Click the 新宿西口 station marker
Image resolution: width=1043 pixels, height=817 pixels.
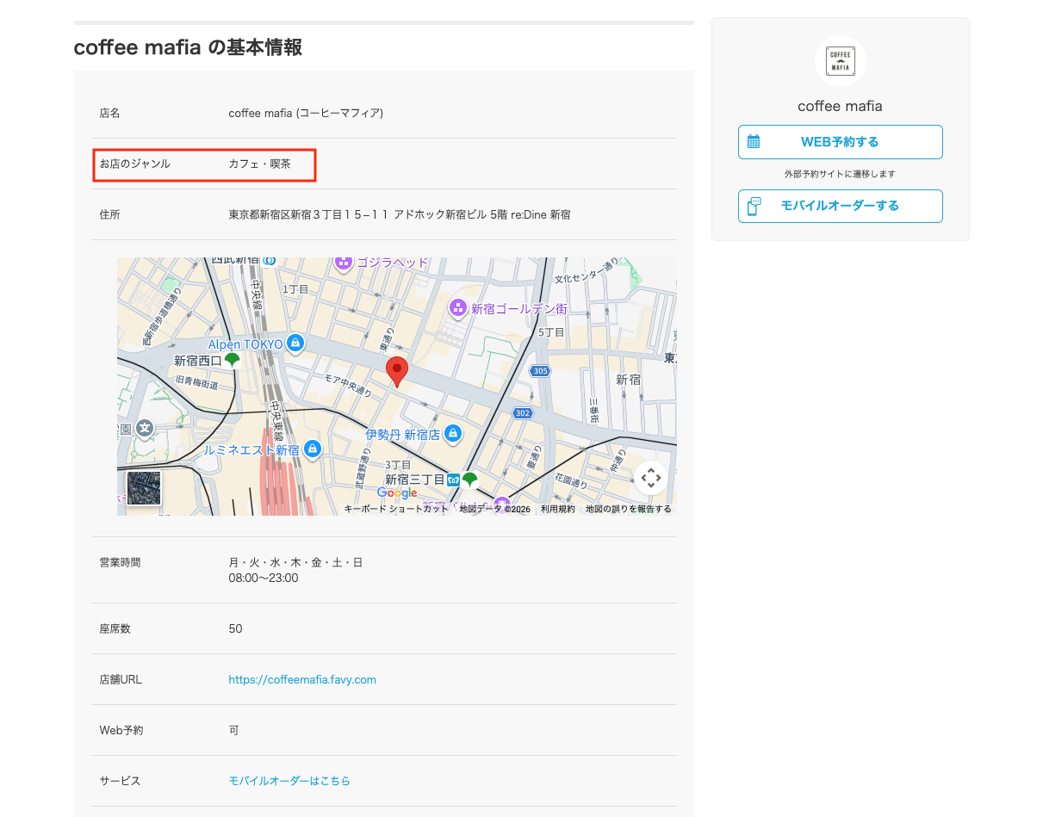[x=232, y=360]
